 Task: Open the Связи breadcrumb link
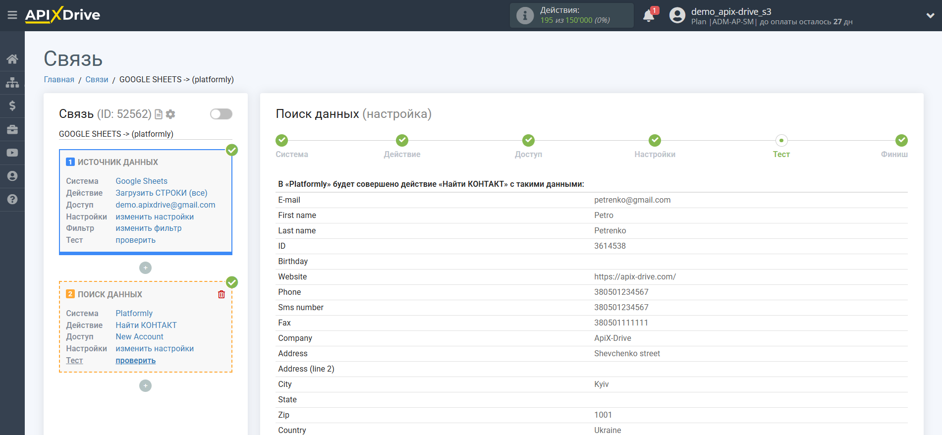tap(97, 80)
